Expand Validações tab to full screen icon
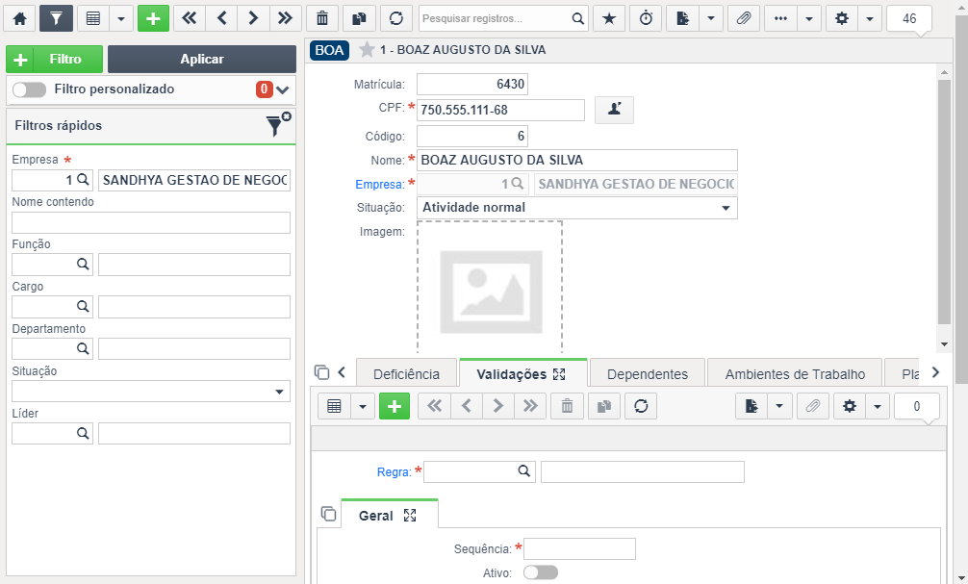The width and height of the screenshot is (968, 584). (x=559, y=374)
